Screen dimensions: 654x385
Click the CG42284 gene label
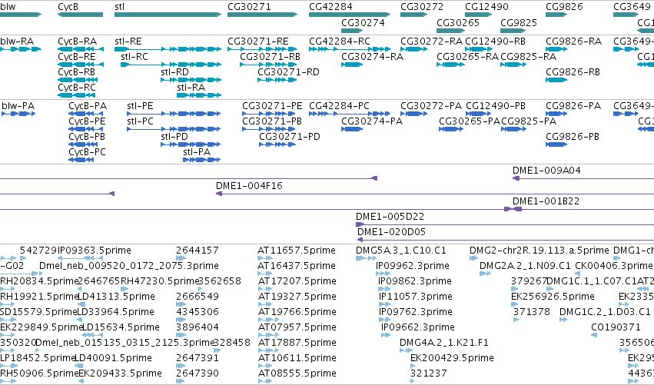click(x=330, y=7)
